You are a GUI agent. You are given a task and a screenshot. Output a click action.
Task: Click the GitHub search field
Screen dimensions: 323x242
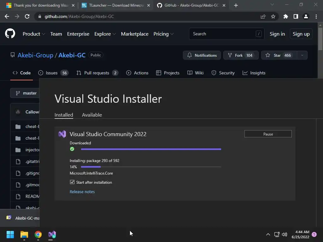point(226,34)
